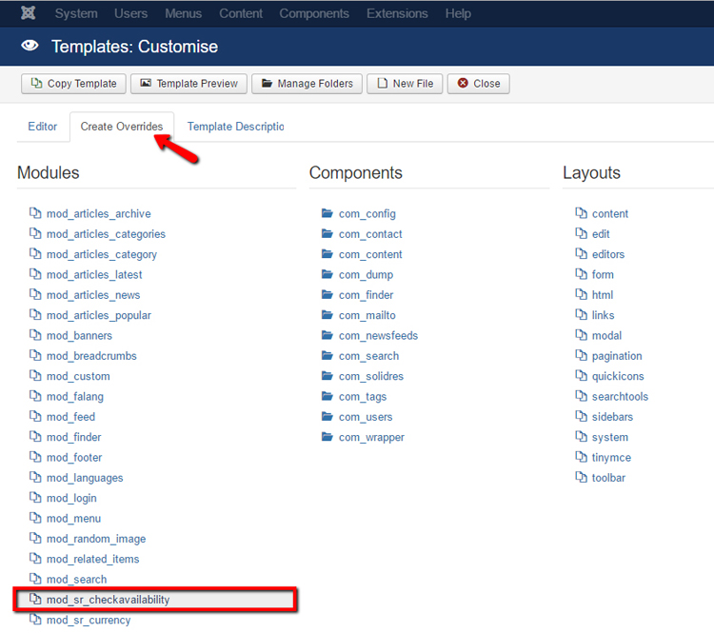This screenshot has height=633, width=714.
Task: Open the mod_falang override link
Action: [75, 397]
